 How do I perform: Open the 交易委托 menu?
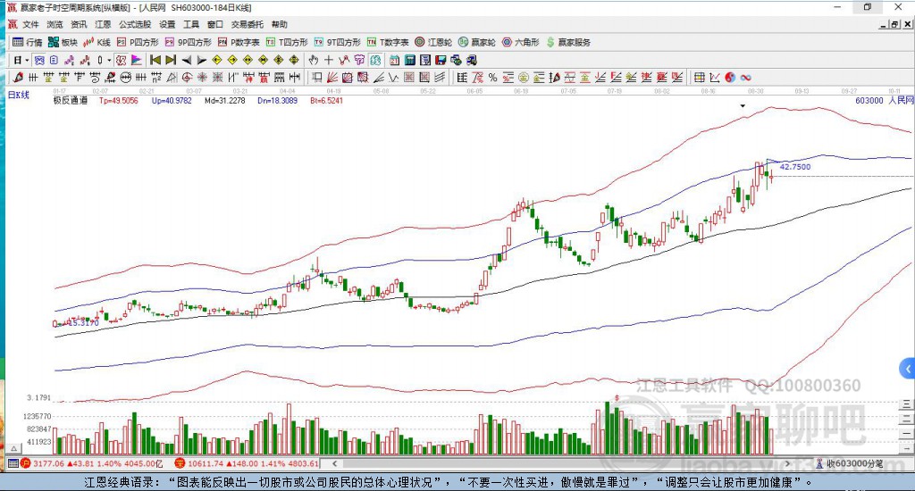coord(247,24)
